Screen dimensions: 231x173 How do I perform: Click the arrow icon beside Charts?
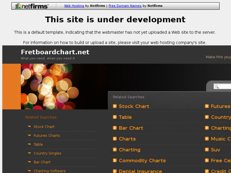coord(115,139)
